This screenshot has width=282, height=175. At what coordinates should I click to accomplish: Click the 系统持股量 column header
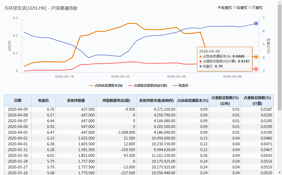tap(76, 100)
